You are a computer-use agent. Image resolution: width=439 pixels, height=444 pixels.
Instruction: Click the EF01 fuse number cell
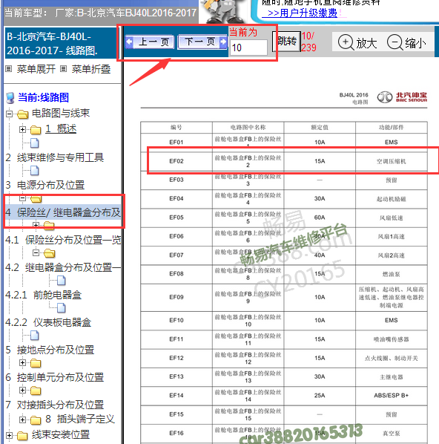(x=176, y=142)
